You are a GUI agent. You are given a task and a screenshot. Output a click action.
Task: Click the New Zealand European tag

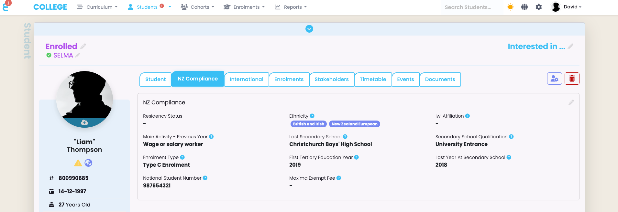[x=355, y=124]
